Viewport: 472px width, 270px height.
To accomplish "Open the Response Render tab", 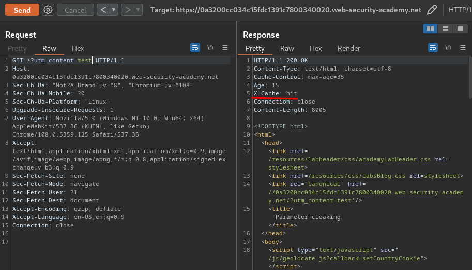I will tap(349, 48).
